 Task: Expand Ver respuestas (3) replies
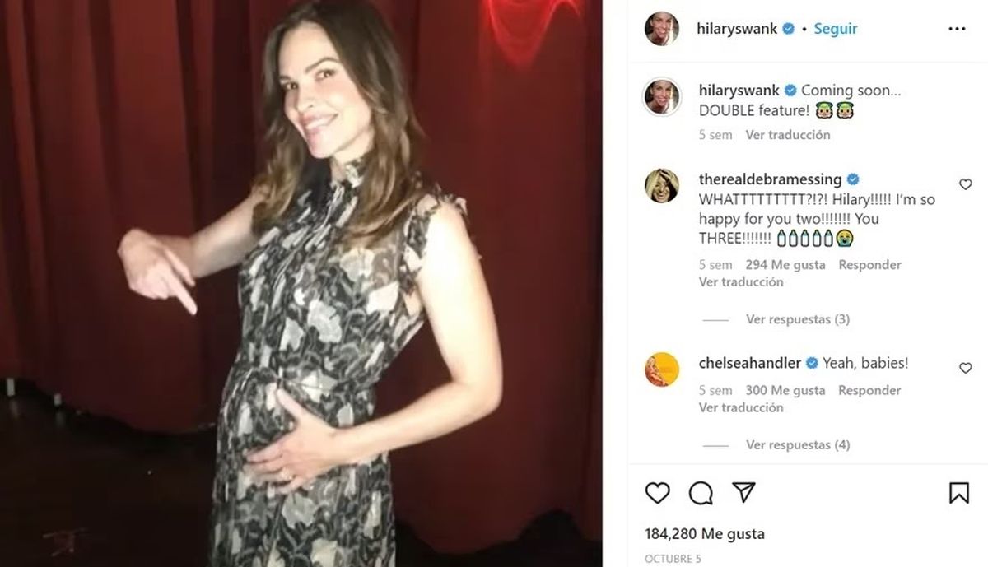(798, 319)
